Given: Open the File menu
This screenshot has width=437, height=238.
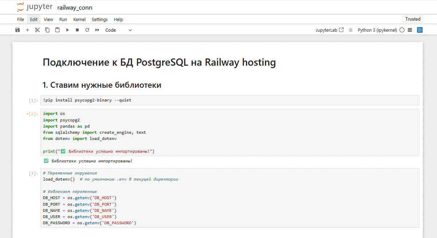Looking at the screenshot, I should coord(20,19).
